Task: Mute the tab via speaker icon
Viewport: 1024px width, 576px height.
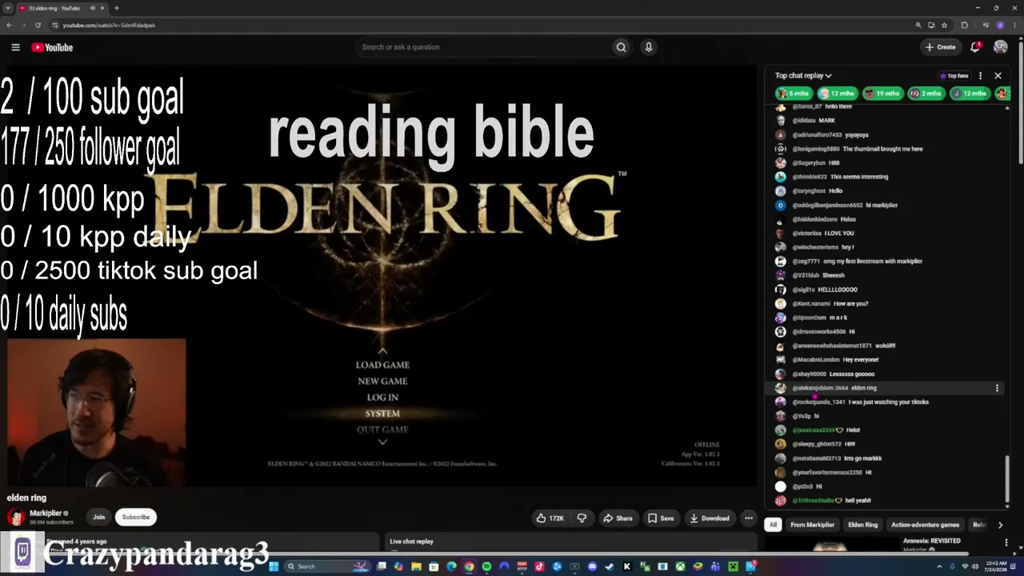Action: click(93, 8)
